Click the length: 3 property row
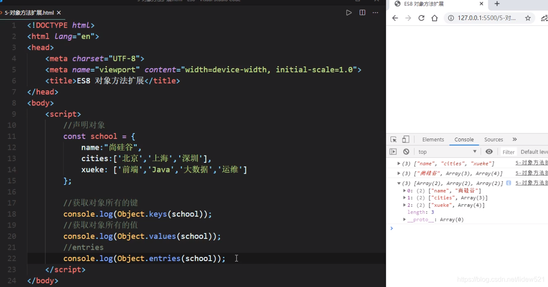The width and height of the screenshot is (548, 287). [x=421, y=212]
